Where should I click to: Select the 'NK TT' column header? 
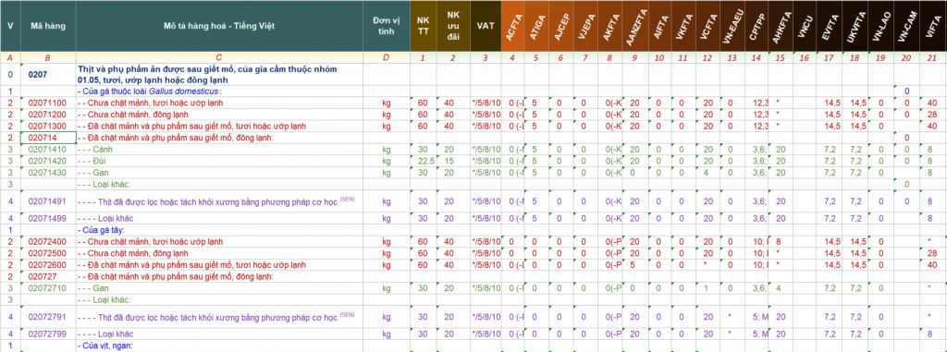point(424,26)
